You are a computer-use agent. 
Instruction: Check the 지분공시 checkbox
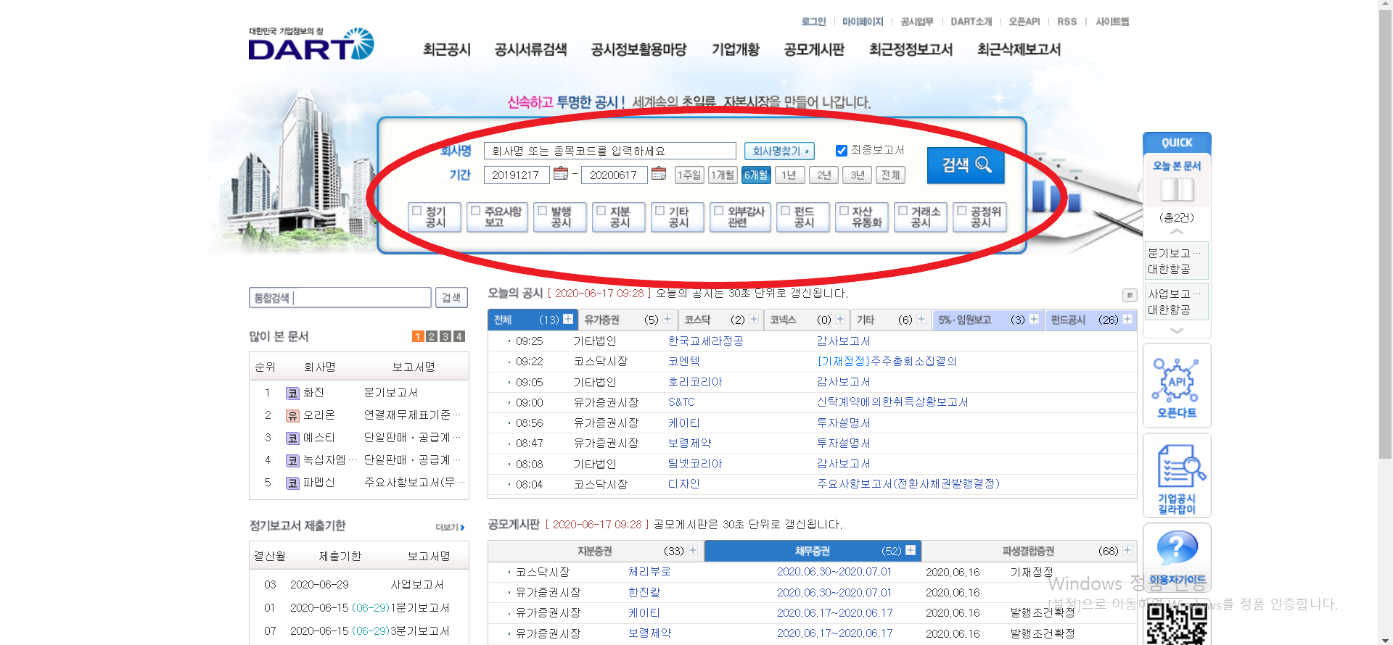(601, 211)
